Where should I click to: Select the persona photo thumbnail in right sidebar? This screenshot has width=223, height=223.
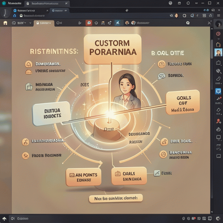point(218,52)
